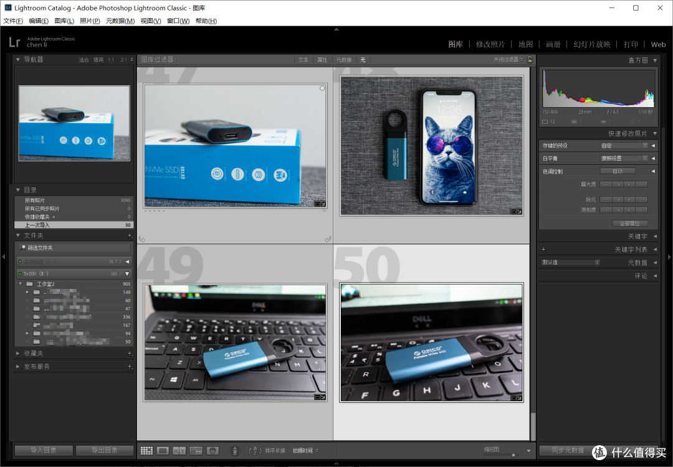Collapse the 导航器 panel
Image resolution: width=673 pixels, height=467 pixels.
pyautogui.click(x=18, y=60)
